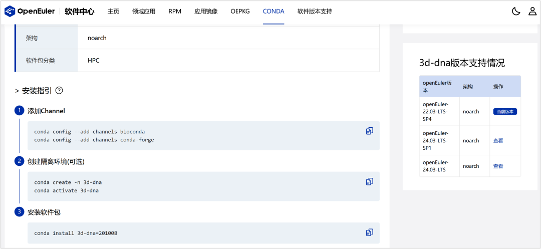541x249 pixels.
Task: View openEuler-24.03-LTS-SP1 version via 查看
Action: tap(498, 141)
